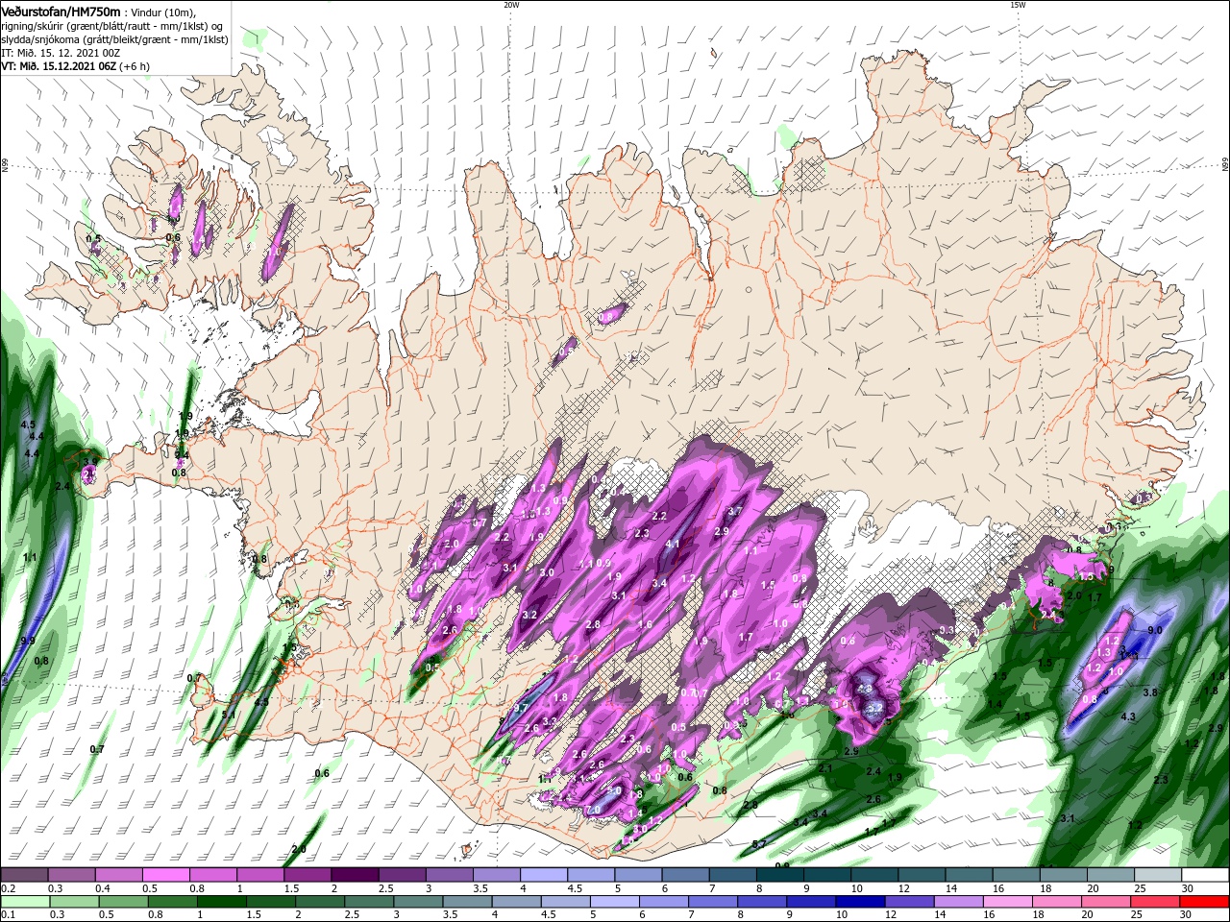Select the "30" label on the upper snow scale
Image resolution: width=1230 pixels, height=922 pixels.
[x=1188, y=887]
